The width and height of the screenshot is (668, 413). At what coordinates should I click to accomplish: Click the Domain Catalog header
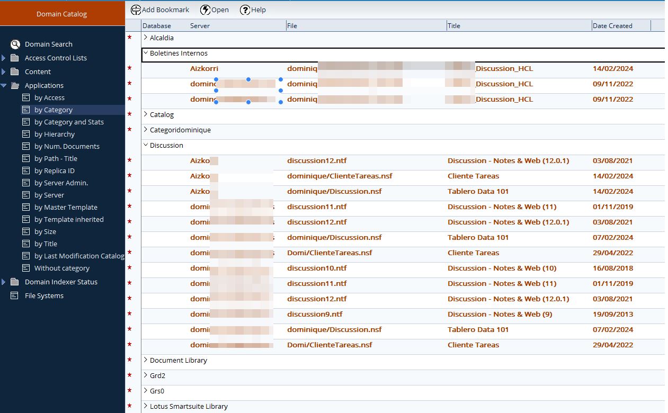(62, 14)
